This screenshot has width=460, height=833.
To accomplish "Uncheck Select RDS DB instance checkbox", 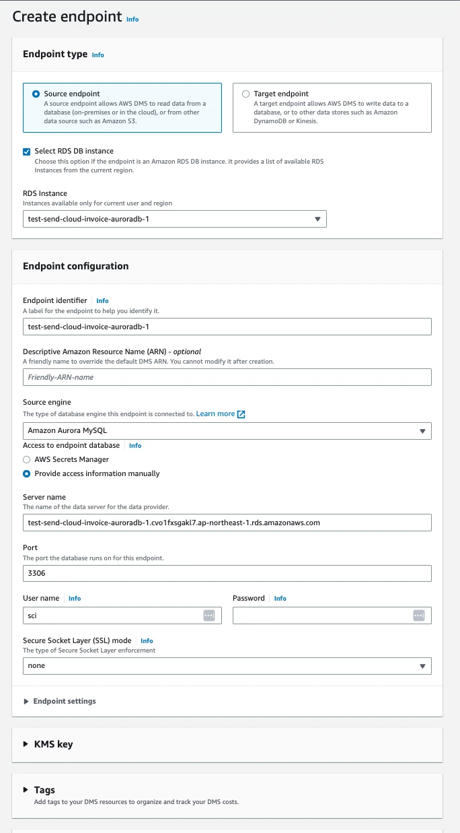I will [x=27, y=152].
